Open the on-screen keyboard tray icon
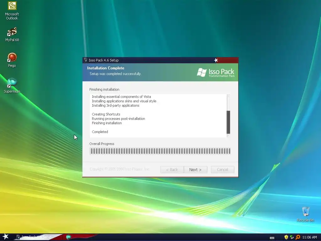This screenshot has height=241, width=321. click(272, 238)
